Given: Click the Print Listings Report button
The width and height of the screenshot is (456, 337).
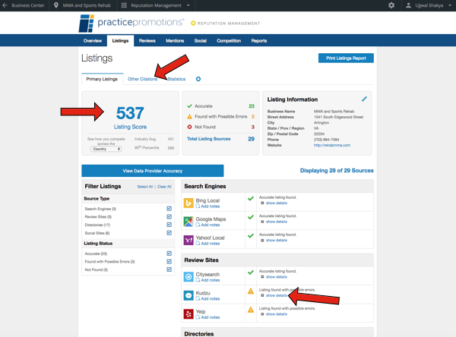Looking at the screenshot, I should (x=346, y=58).
